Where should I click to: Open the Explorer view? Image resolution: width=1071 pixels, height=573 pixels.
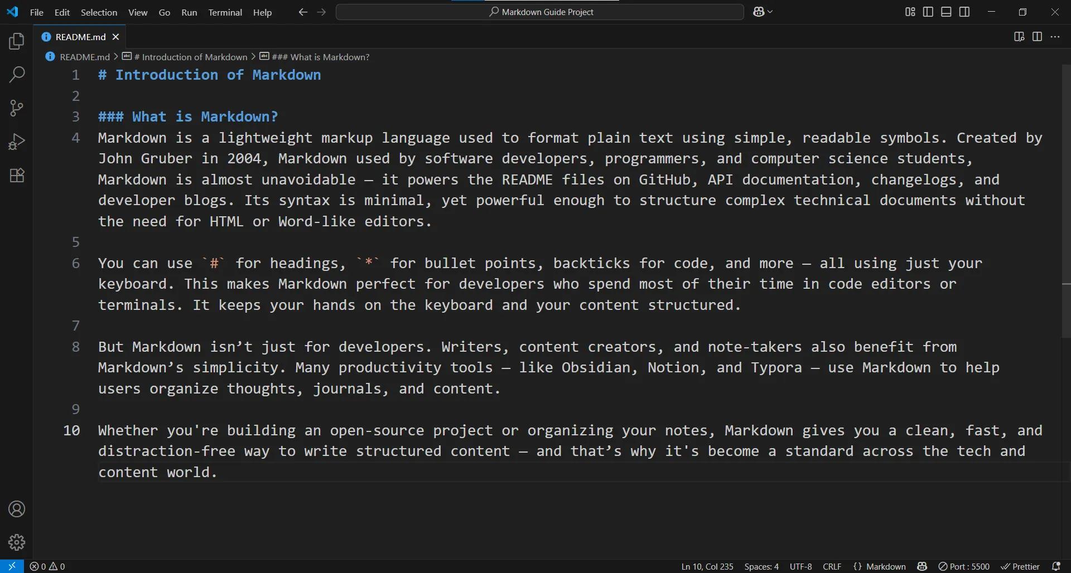click(16, 40)
